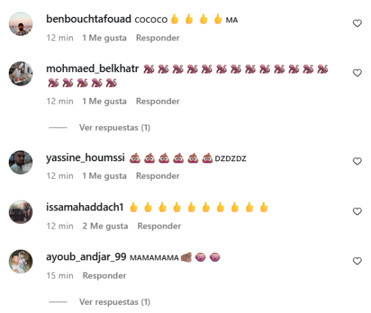Viewport: 371px width, 313px height.
Task: Open benbouchtafouad's profile picture
Action: 21,24
